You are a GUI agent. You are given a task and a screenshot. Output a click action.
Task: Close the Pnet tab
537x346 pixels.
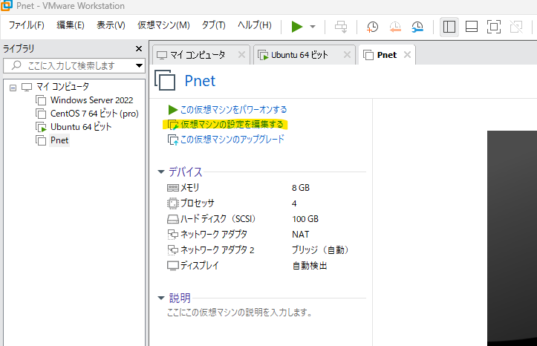407,55
